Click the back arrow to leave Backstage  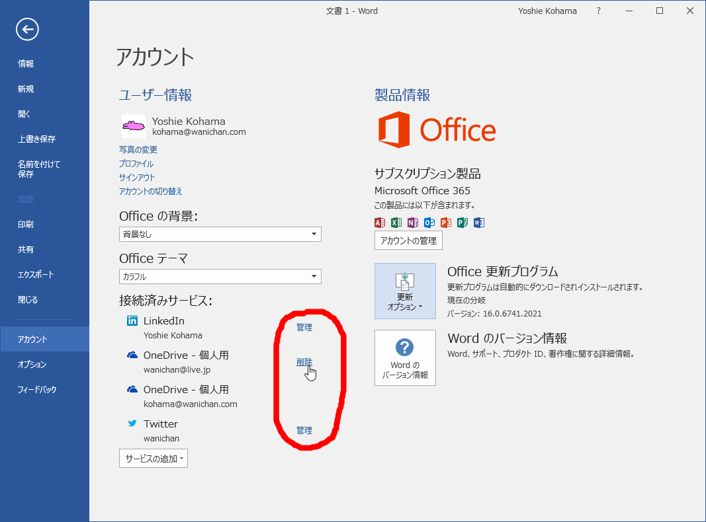[28, 30]
